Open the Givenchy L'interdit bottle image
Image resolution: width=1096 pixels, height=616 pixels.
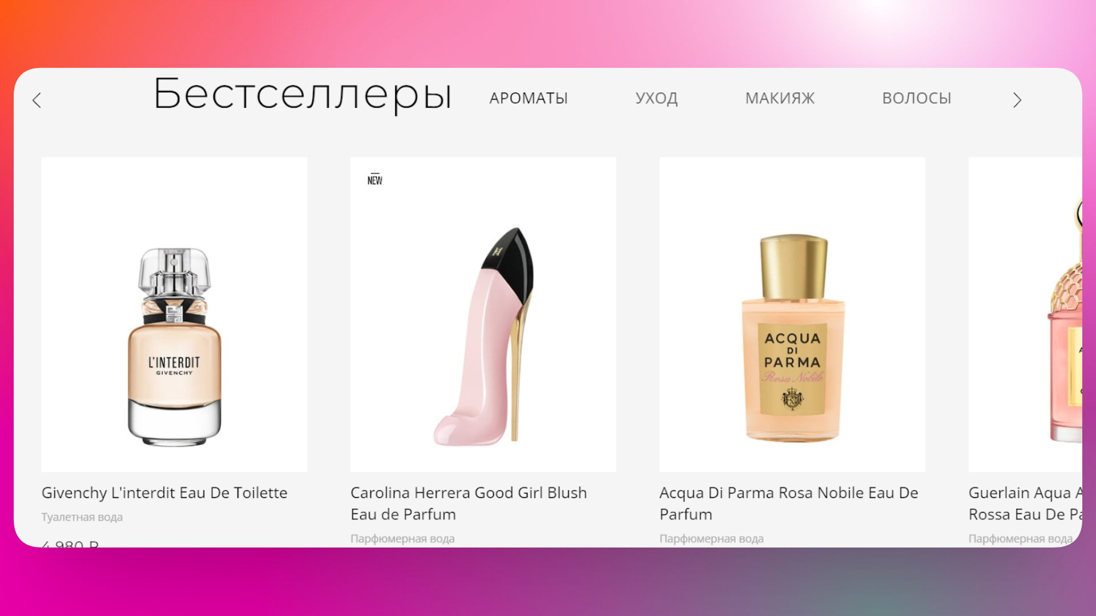pyautogui.click(x=174, y=315)
